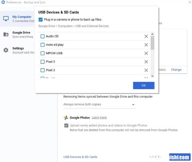This screenshot has width=192, height=162.
Task: Toggle Upload newly added photos checkbox
Action: coord(66,125)
